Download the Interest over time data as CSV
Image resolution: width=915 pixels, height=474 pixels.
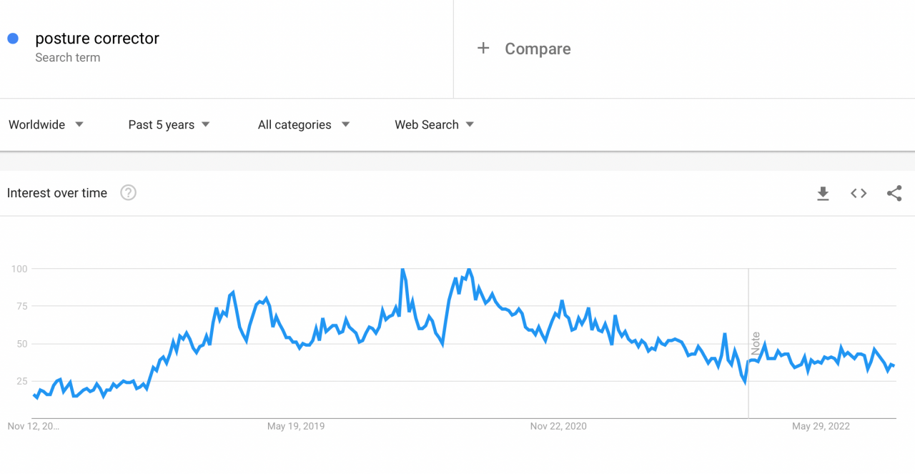tap(823, 193)
